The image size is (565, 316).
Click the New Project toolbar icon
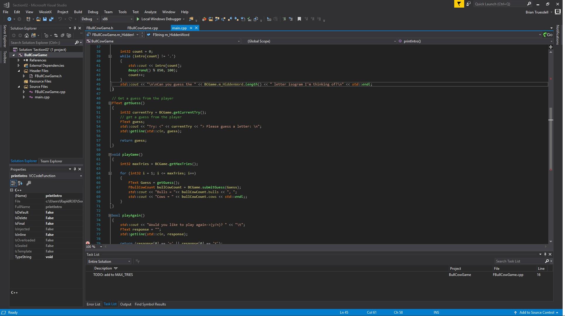[28, 19]
